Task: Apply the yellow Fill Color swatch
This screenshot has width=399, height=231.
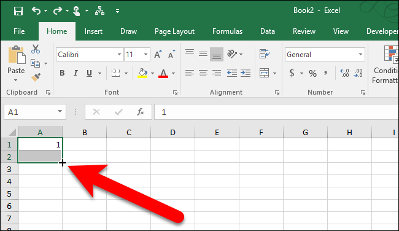Action: (142, 73)
